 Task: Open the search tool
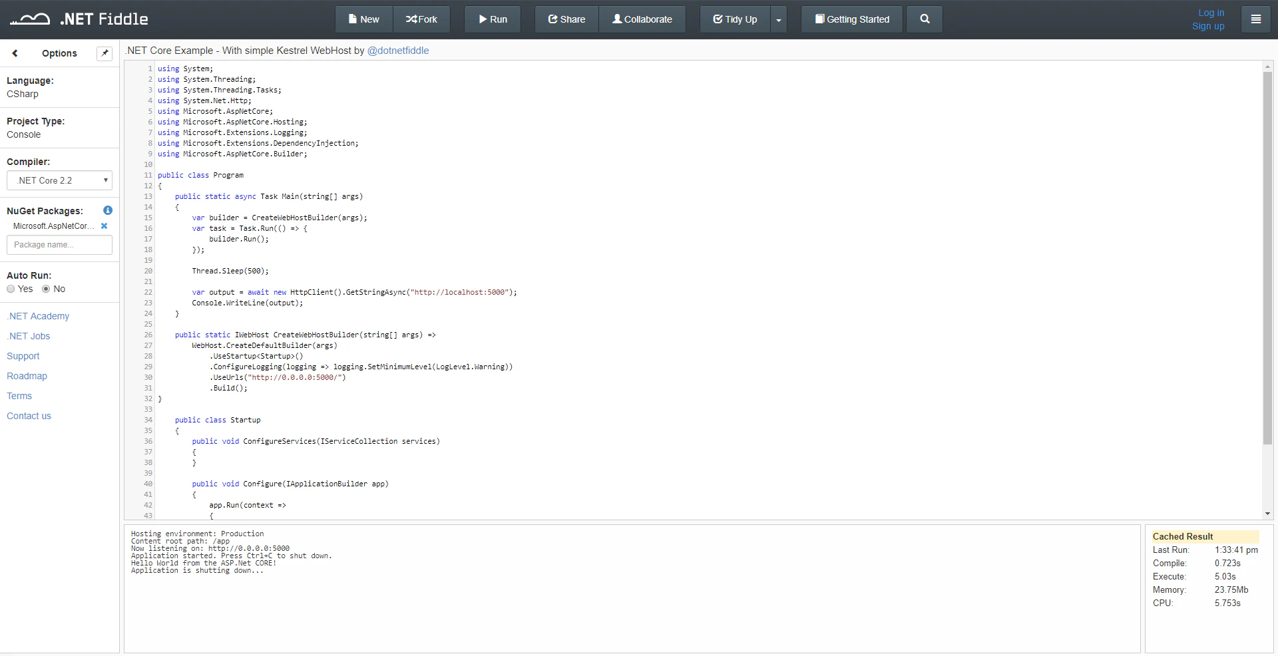(x=924, y=19)
